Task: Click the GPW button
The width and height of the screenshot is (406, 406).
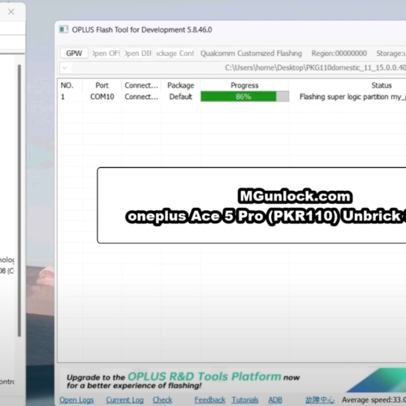Action: click(x=74, y=54)
